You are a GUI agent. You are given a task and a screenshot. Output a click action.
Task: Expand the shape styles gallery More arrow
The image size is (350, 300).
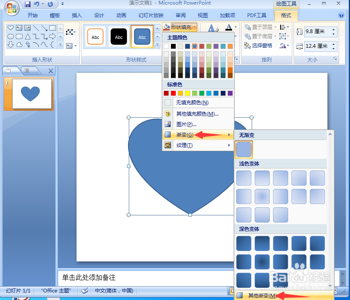click(157, 44)
